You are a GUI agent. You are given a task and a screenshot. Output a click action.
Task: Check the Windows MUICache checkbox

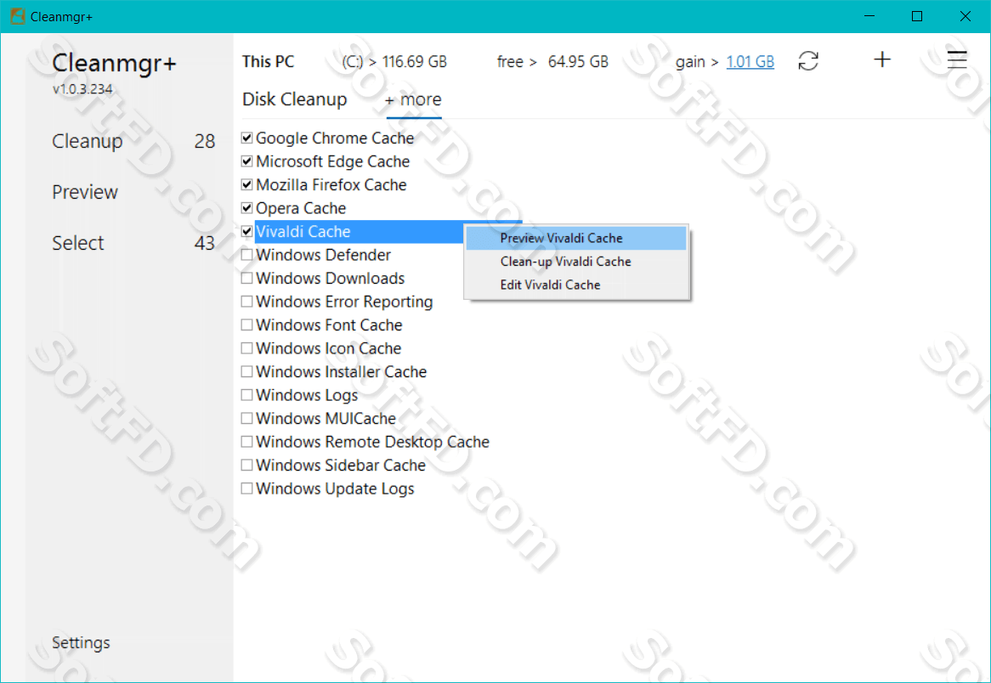247,418
